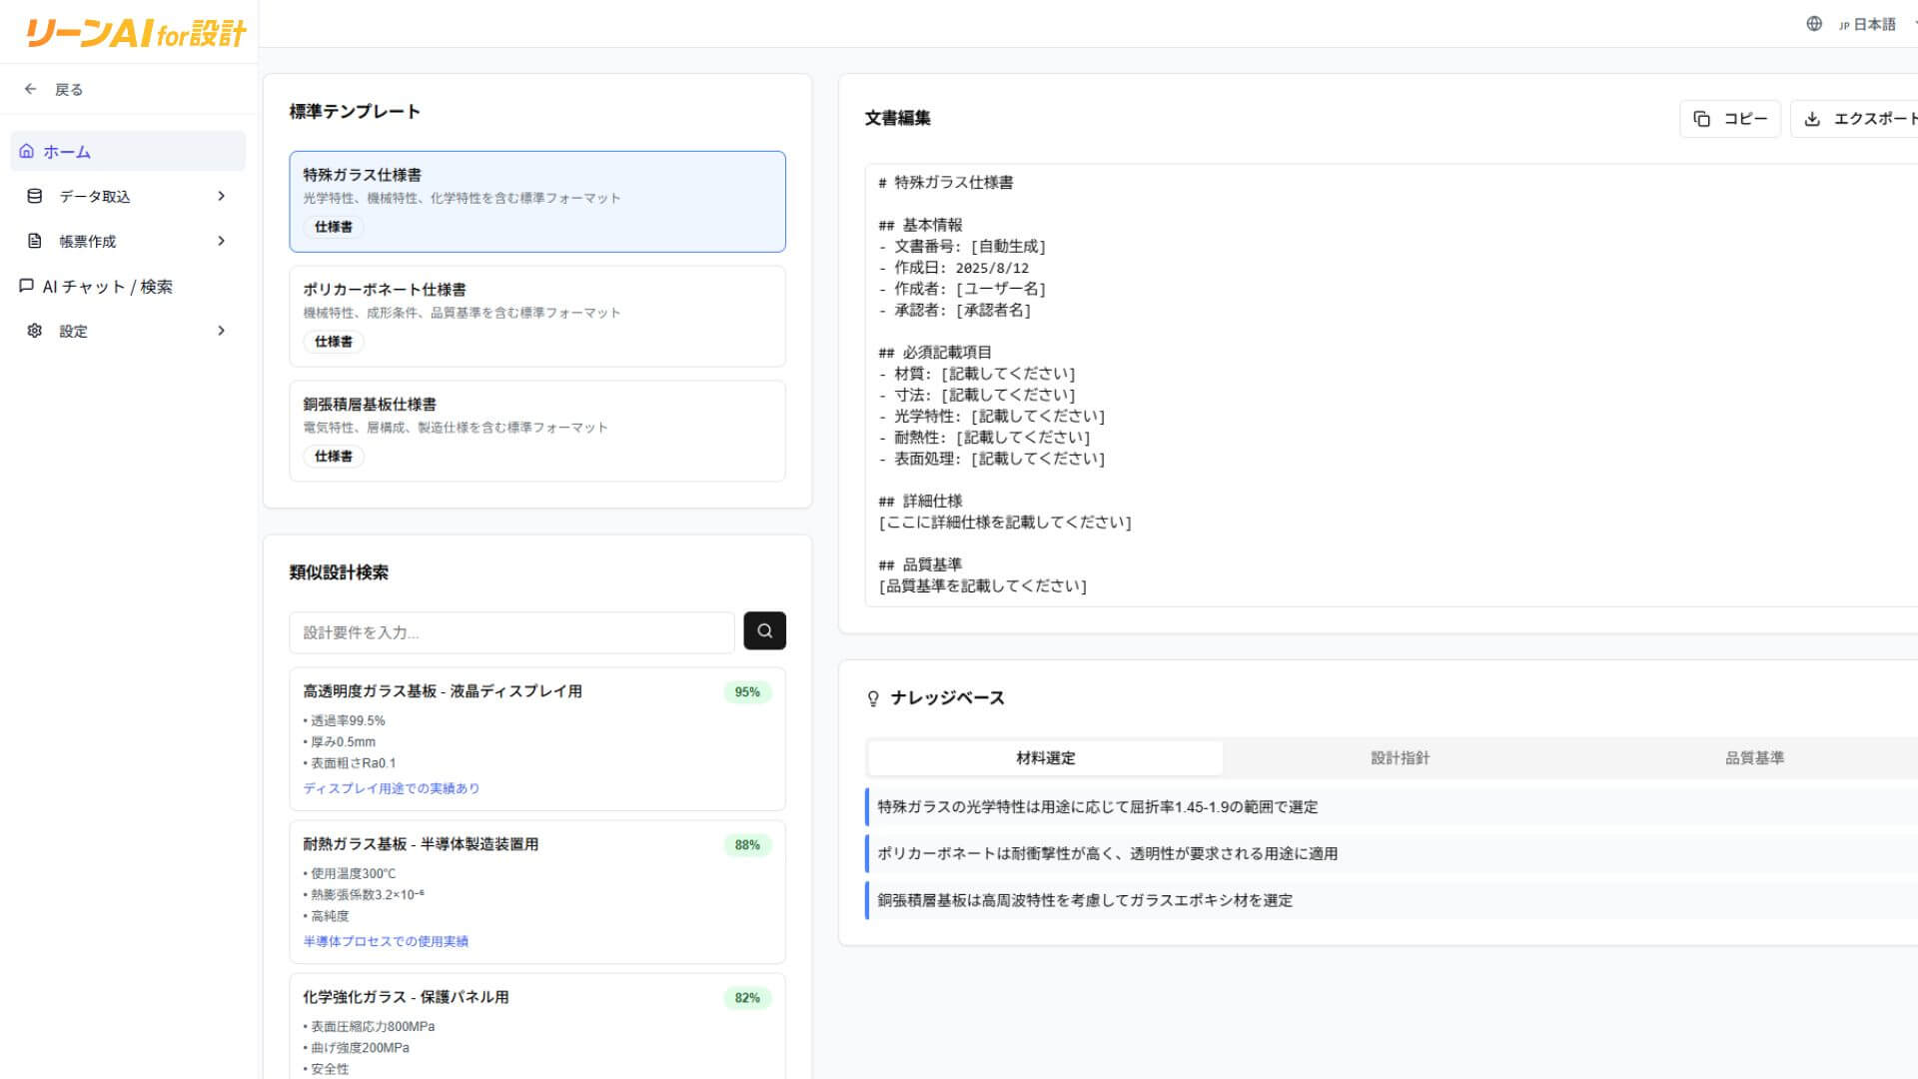This screenshot has height=1079, width=1918.
Task: Click 使用温度300°C detail text
Action: pos(350,873)
